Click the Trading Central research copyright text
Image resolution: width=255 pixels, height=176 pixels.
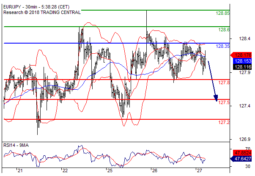(41, 13)
